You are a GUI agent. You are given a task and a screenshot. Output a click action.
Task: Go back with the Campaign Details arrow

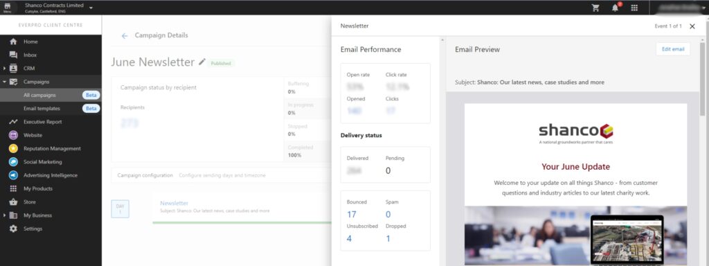(x=125, y=36)
